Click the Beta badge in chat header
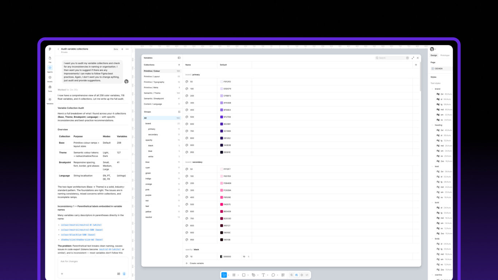498x280 pixels. (116, 49)
